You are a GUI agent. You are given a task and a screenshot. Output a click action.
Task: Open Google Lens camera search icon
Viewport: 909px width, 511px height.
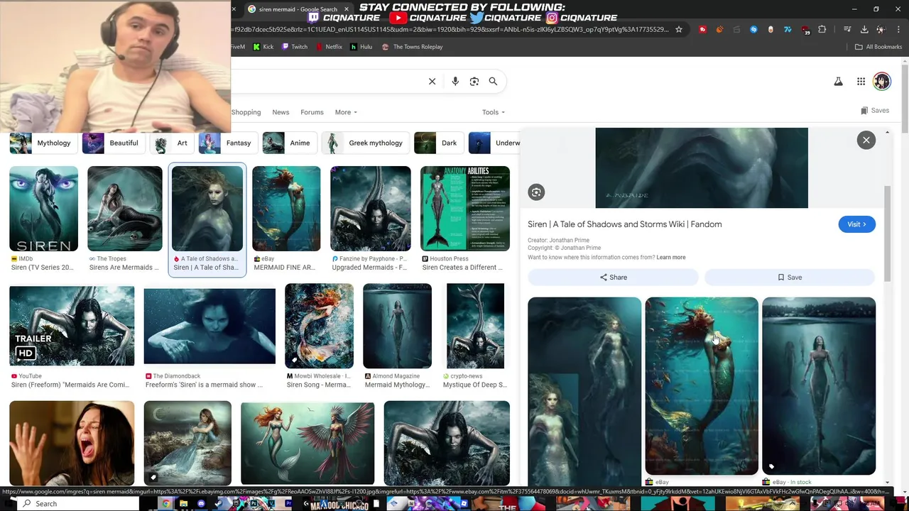(474, 82)
